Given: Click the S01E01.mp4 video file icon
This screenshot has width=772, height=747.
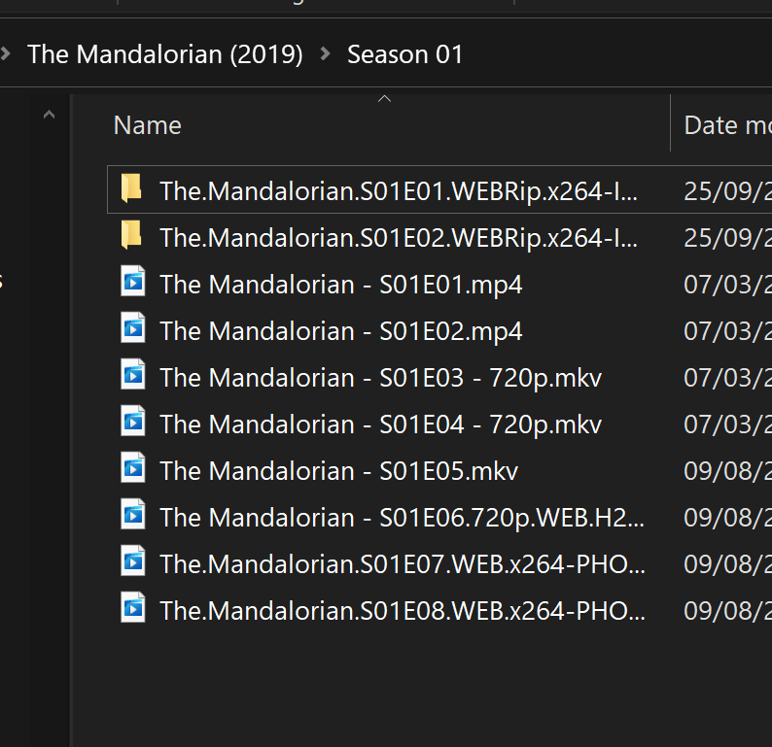Looking at the screenshot, I should pyautogui.click(x=132, y=283).
